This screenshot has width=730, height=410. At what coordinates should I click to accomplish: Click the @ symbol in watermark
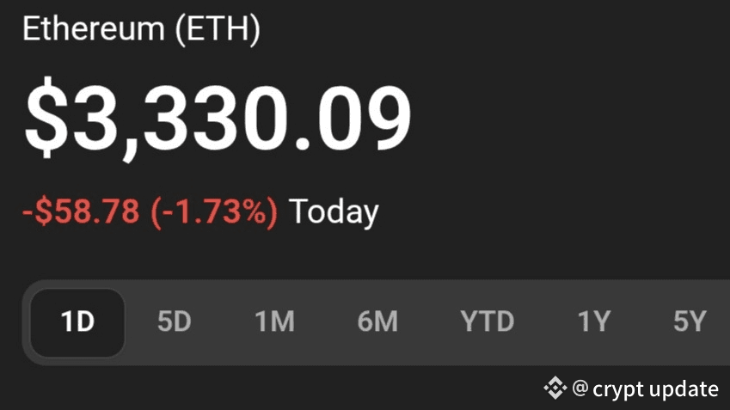coord(580,389)
